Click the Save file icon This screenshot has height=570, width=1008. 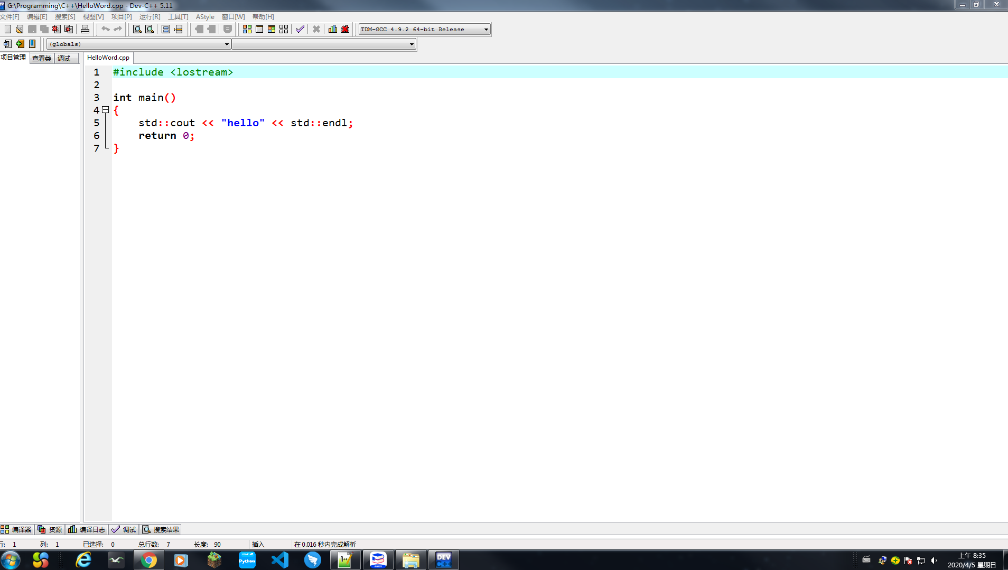click(x=32, y=29)
